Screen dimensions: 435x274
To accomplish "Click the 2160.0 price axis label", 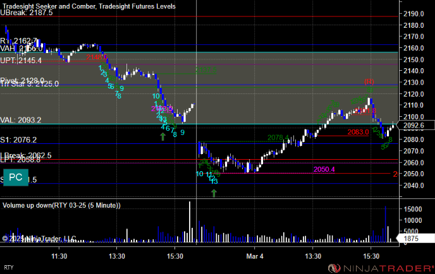I will tap(414, 48).
